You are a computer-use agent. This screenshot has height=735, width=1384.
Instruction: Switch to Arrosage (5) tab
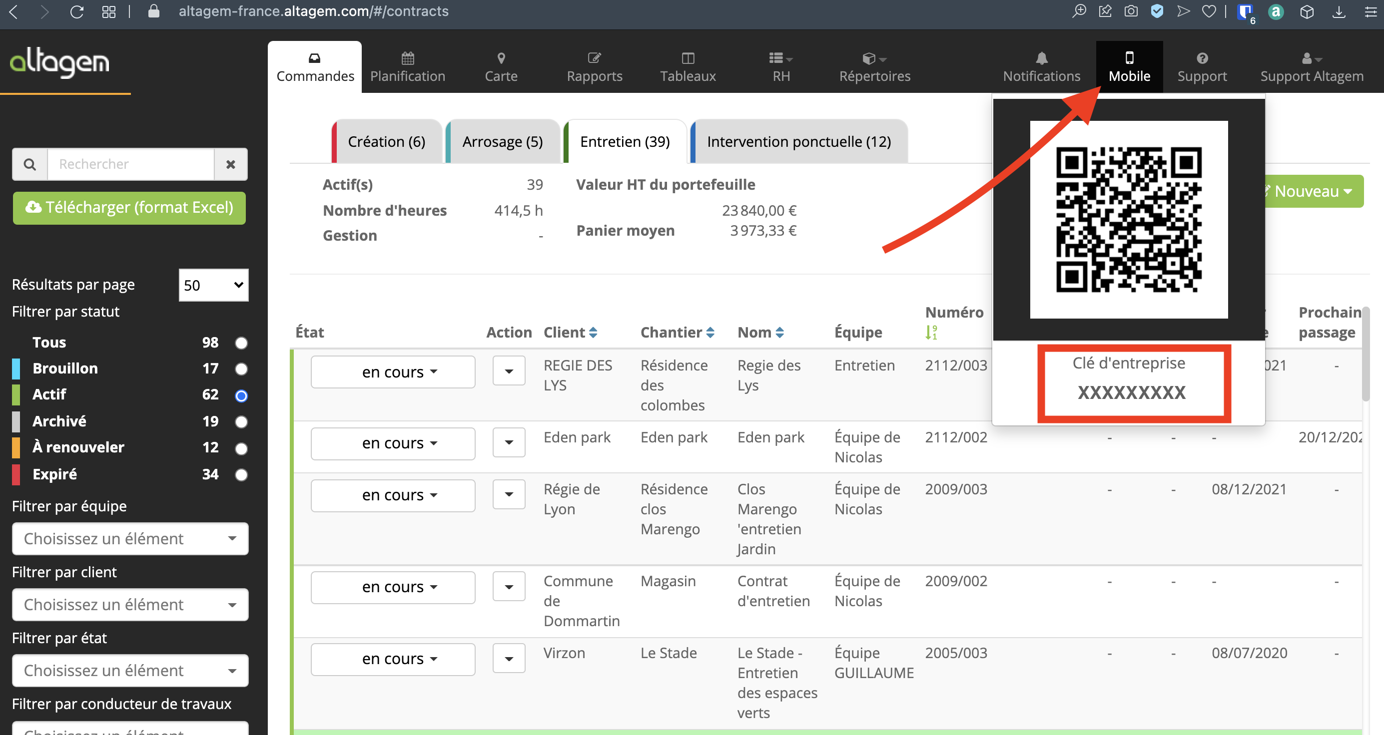[502, 141]
